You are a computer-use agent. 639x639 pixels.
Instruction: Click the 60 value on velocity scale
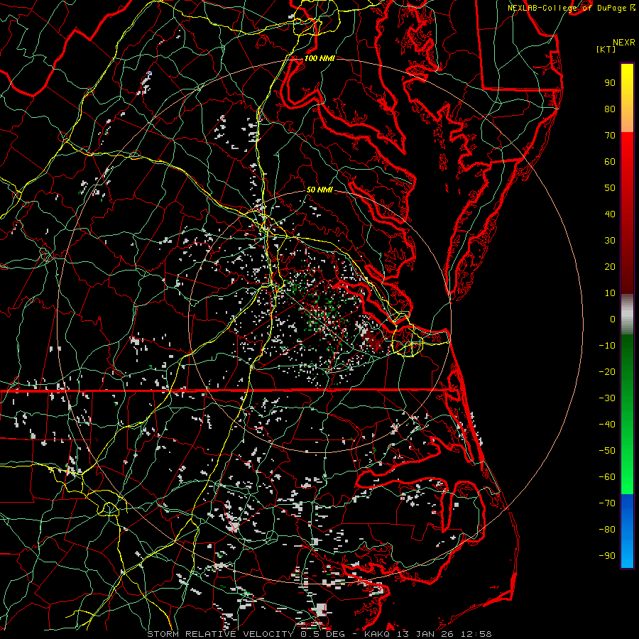(610, 162)
